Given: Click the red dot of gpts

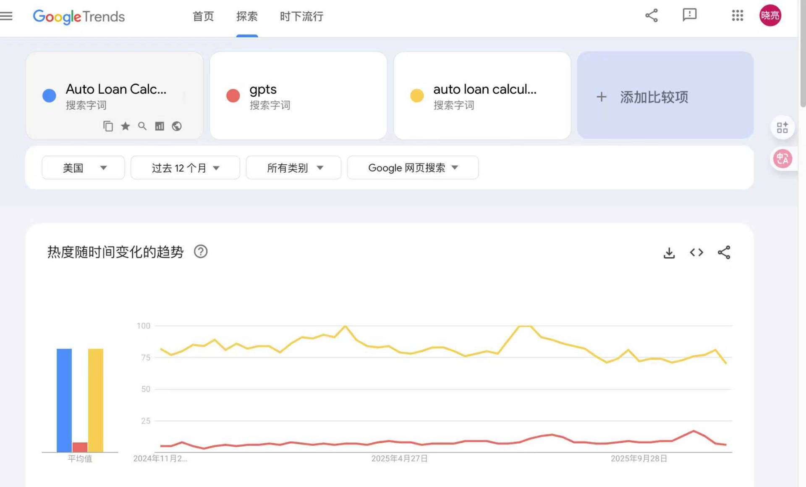Looking at the screenshot, I should click(x=233, y=96).
